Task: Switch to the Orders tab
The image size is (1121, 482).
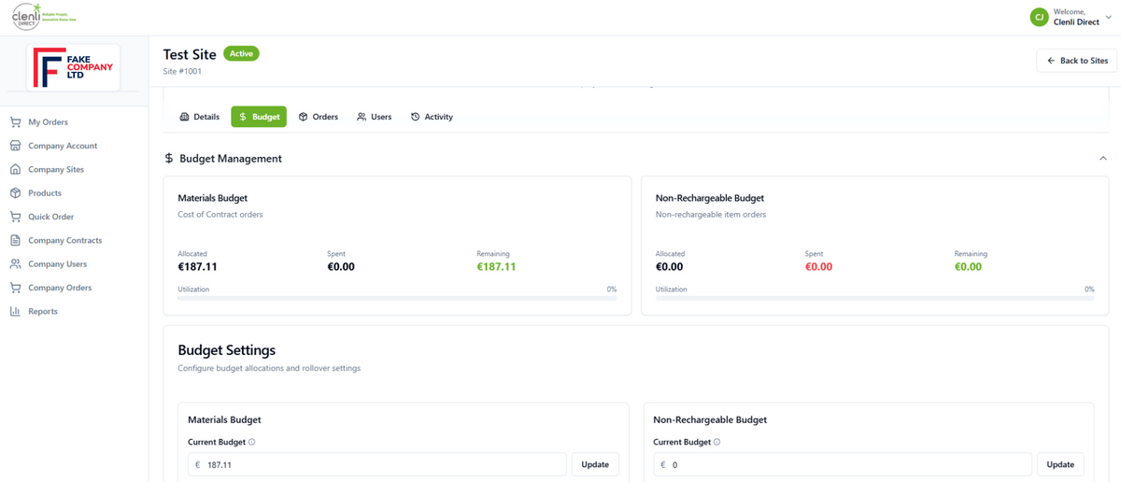Action: pyautogui.click(x=319, y=117)
